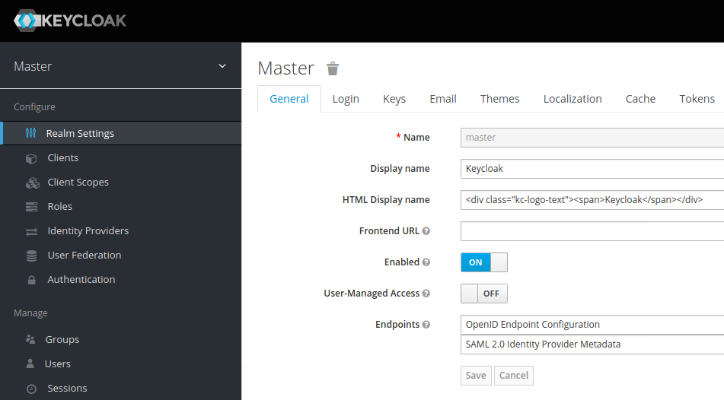Click the Manage section label
Image resolution: width=724 pixels, height=400 pixels.
point(30,313)
